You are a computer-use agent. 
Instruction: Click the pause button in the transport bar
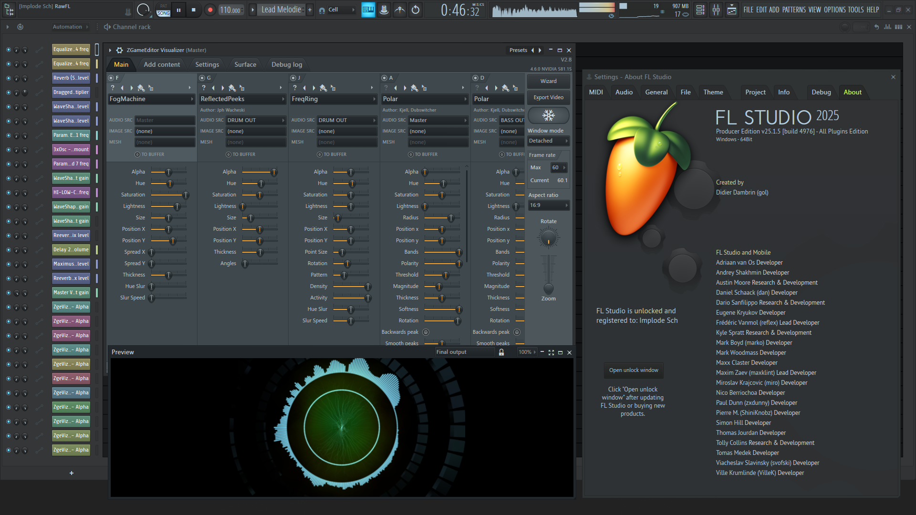pyautogui.click(x=178, y=10)
